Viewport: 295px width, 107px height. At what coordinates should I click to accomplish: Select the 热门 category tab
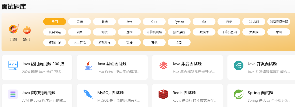tap(55, 22)
